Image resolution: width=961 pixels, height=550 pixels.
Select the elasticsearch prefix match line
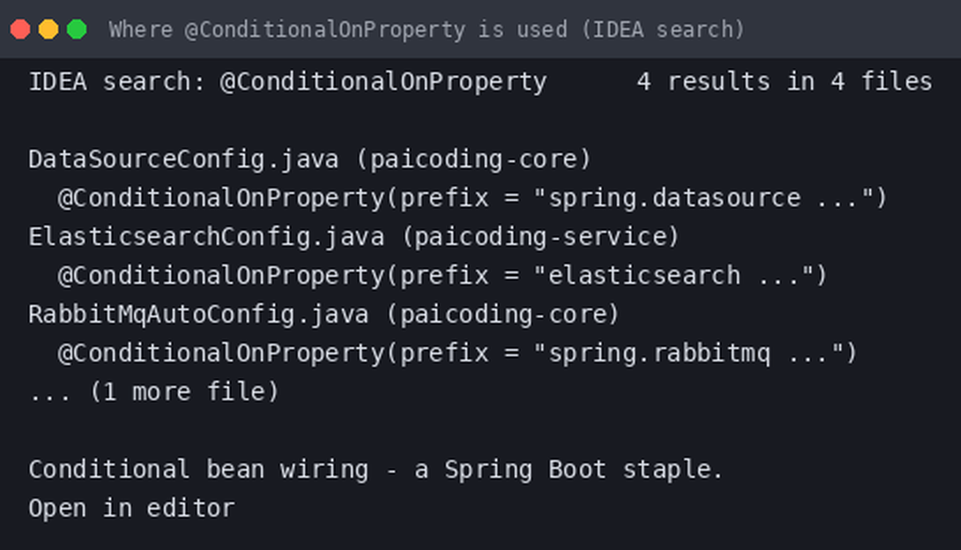pyautogui.click(x=442, y=276)
